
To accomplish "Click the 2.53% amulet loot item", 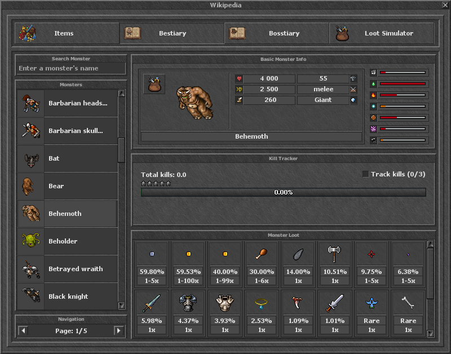I will click(x=262, y=313).
